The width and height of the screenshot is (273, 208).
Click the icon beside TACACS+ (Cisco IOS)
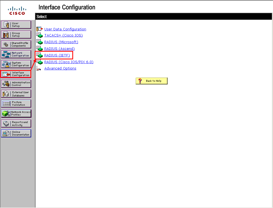click(x=39, y=35)
